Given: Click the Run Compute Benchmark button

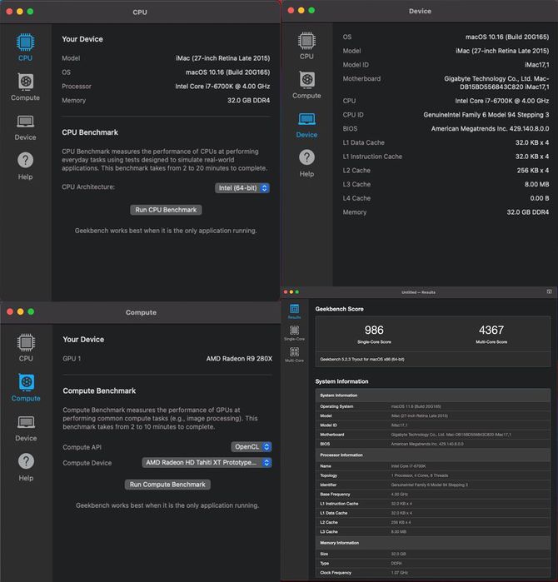Looking at the screenshot, I should coord(167,485).
